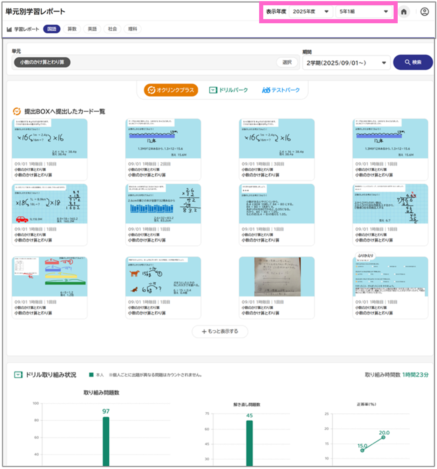This screenshot has width=437, height=469.
Task: Switch to the 社会 subject
Action: (112, 29)
